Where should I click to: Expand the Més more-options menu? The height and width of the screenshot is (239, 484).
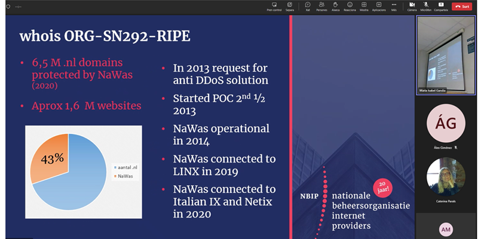(394, 5)
